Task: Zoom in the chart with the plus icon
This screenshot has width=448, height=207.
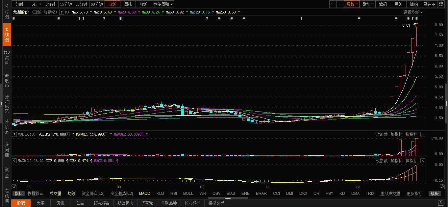Action: coord(333,4)
